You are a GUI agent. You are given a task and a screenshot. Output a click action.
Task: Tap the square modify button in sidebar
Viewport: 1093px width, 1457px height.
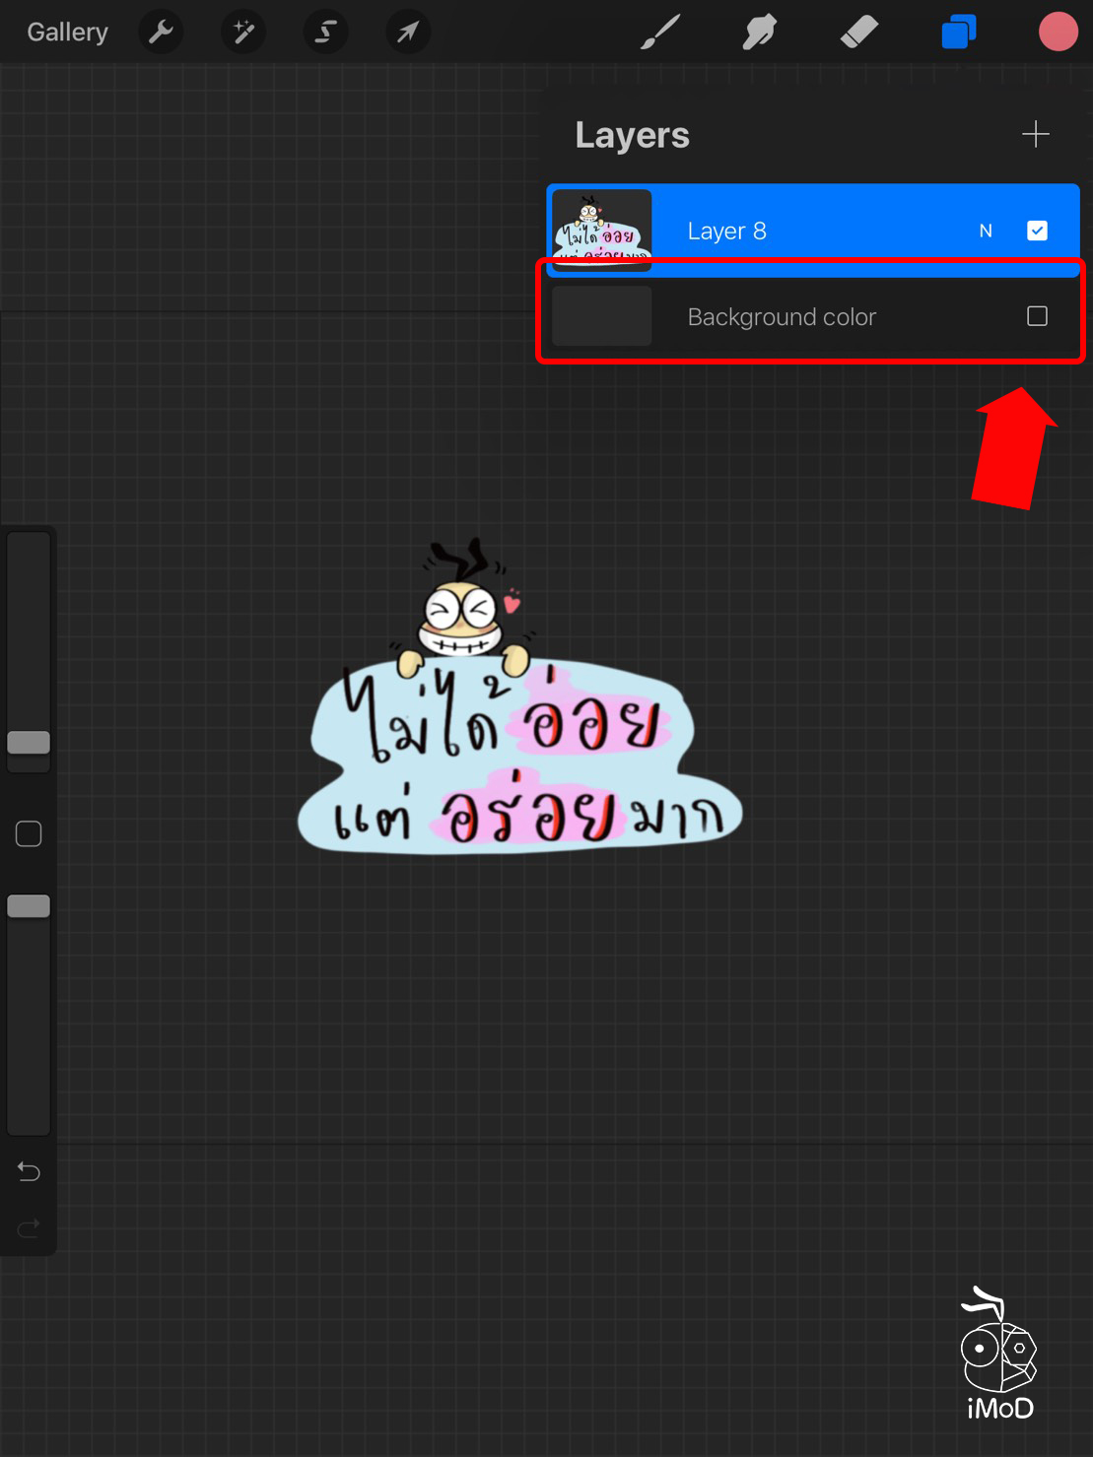[29, 834]
